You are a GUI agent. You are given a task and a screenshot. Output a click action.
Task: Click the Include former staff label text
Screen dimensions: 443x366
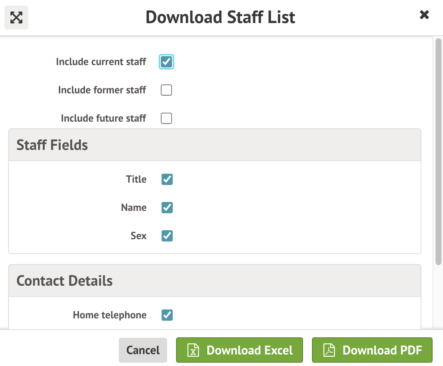102,90
